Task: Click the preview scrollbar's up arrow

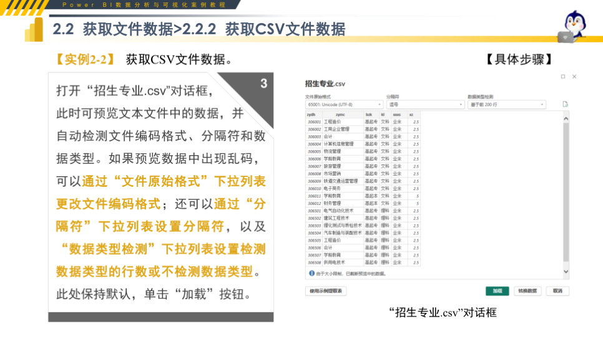Action: click(x=566, y=118)
